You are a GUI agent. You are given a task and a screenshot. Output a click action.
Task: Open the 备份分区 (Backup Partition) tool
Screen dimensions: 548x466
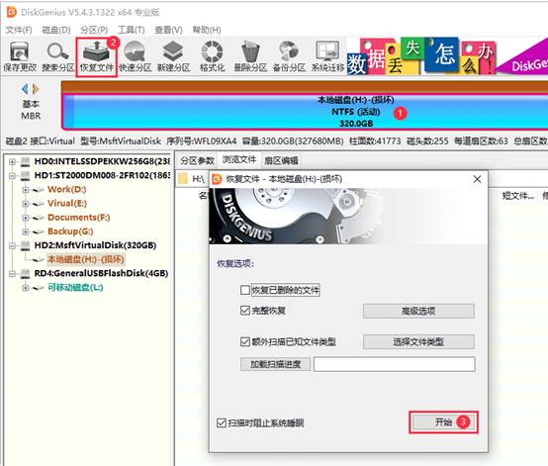click(x=289, y=56)
